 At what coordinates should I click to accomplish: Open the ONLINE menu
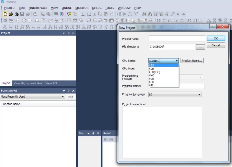[x=67, y=8]
